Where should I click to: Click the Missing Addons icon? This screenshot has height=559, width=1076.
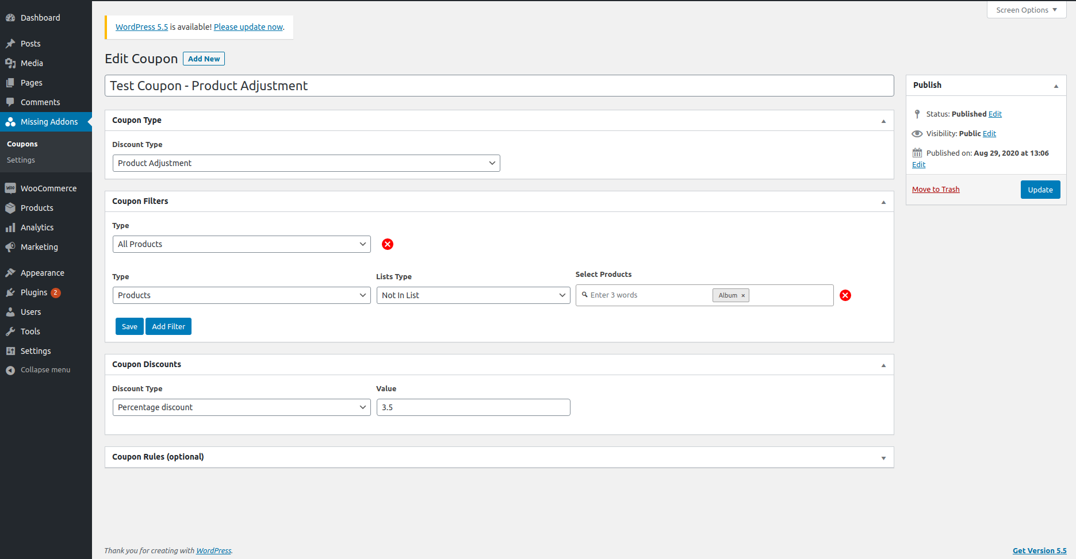(x=10, y=122)
